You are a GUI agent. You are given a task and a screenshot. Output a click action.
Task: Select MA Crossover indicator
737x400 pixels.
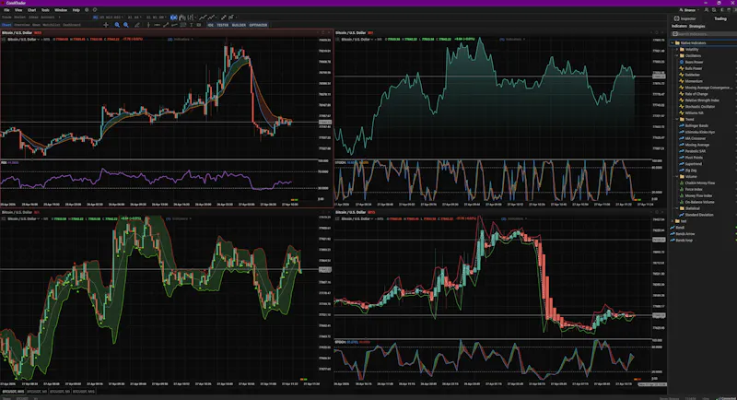696,138
